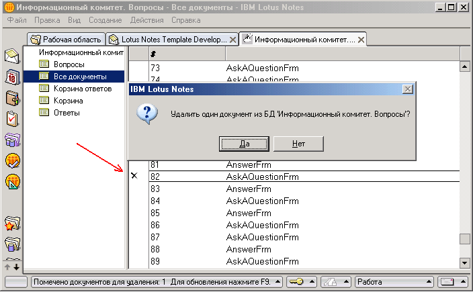The image size is (473, 292).
Task: Click the Информационный комит navigator title
Action: (x=81, y=52)
